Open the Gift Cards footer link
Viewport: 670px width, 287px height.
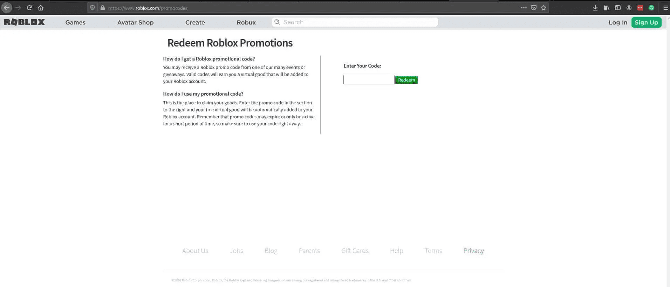tap(355, 251)
